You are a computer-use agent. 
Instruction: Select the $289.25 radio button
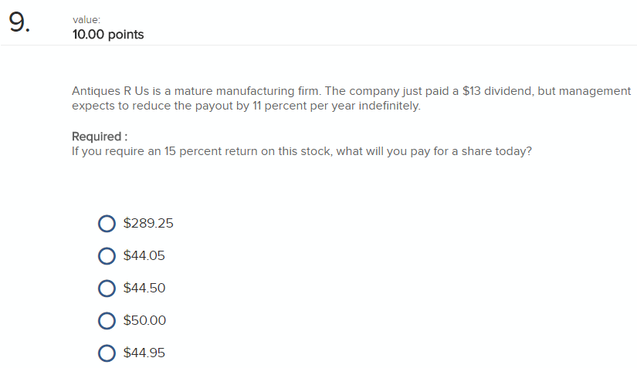(107, 224)
